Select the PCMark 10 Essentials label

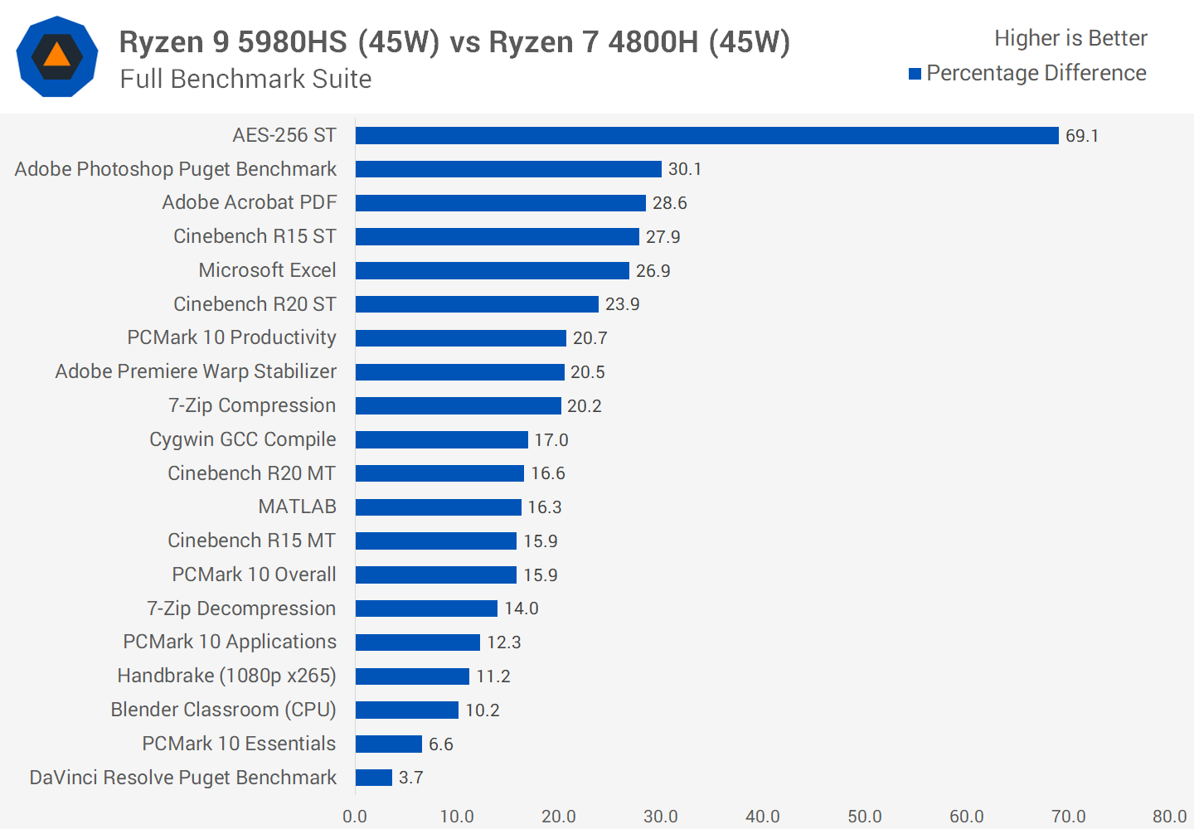click(239, 744)
